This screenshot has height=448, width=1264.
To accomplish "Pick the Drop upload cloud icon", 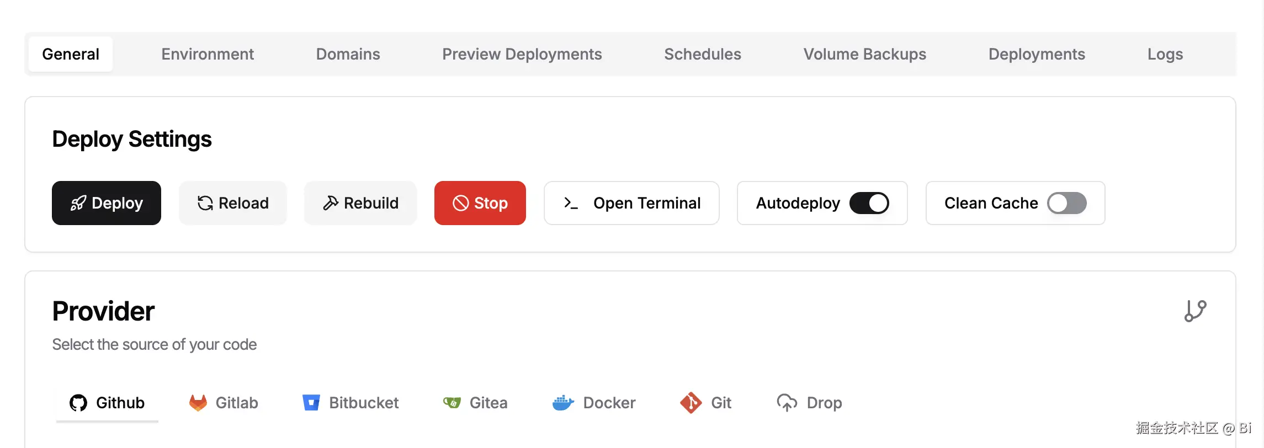I will 787,403.
